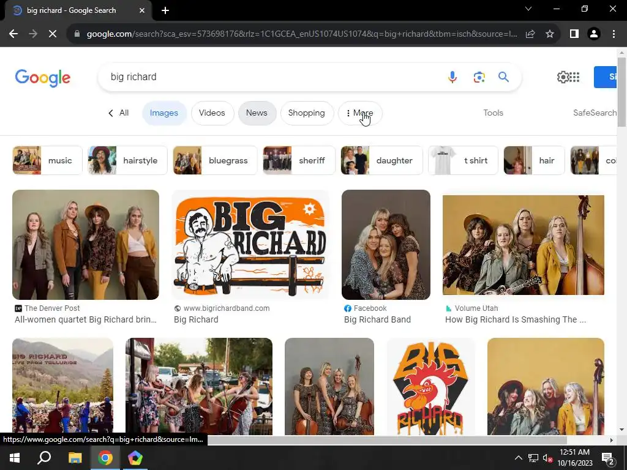
Task: Switch to Shopping results
Action: click(307, 113)
